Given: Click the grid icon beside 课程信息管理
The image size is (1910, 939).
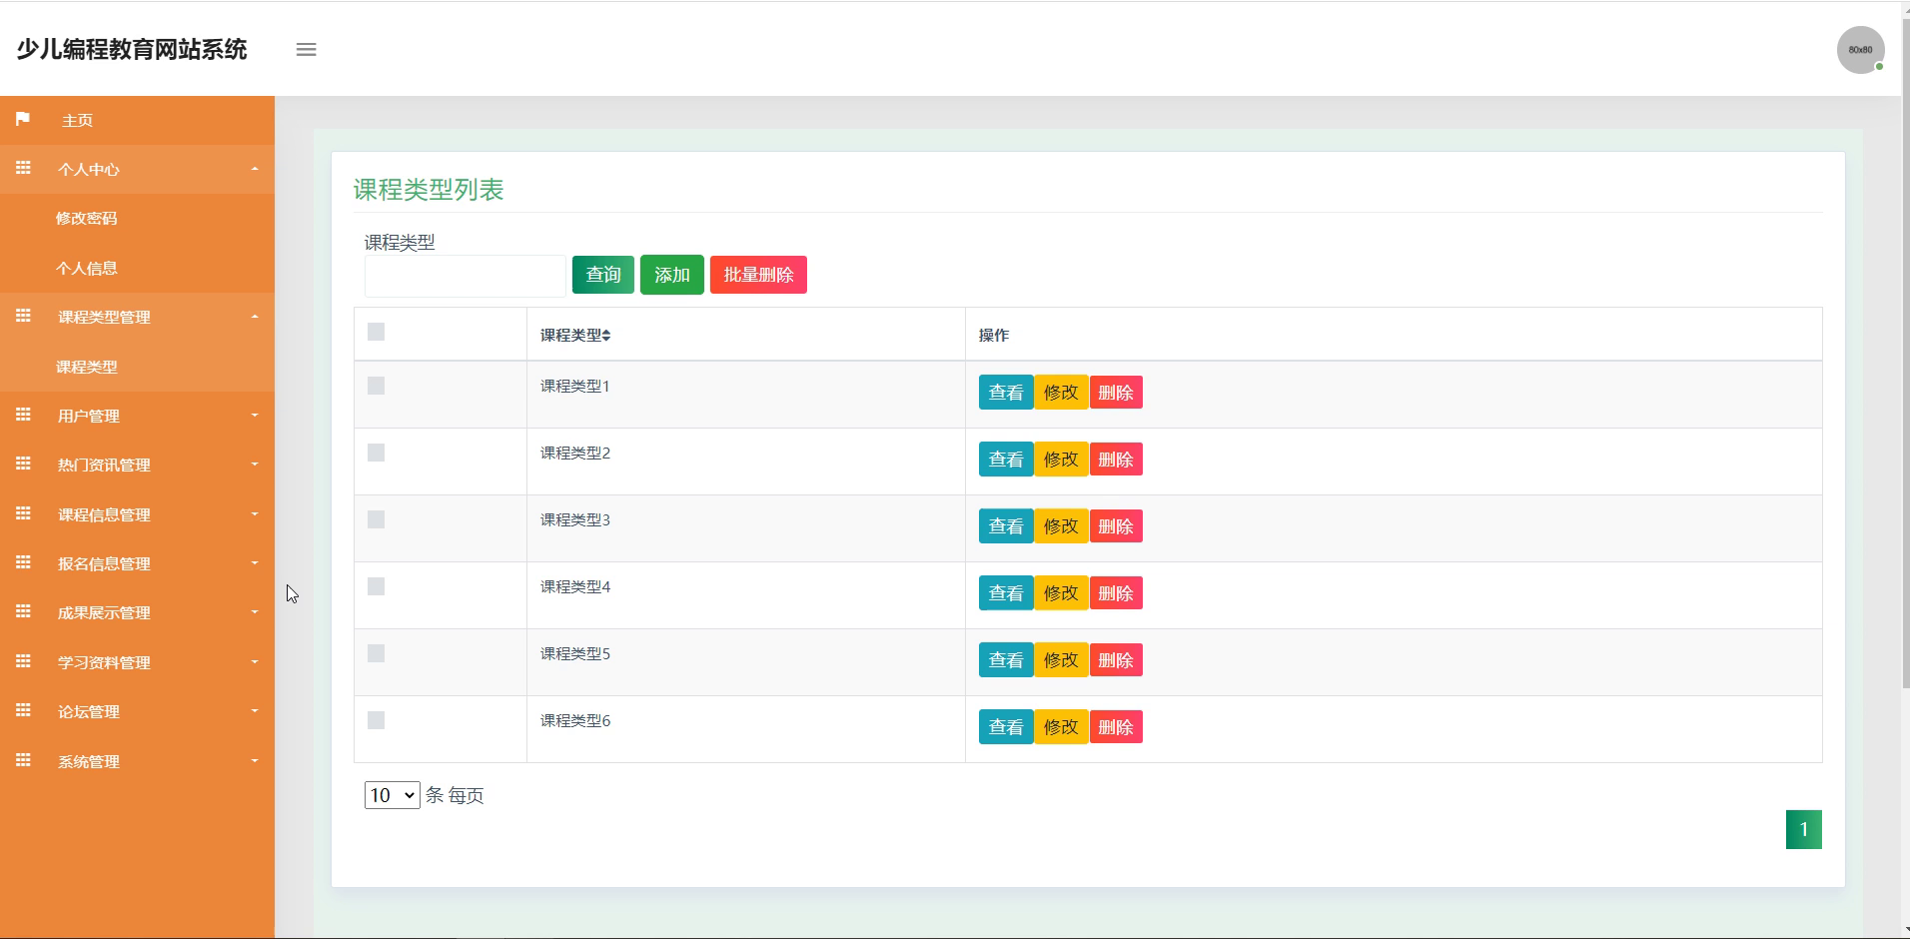Looking at the screenshot, I should [x=23, y=513].
